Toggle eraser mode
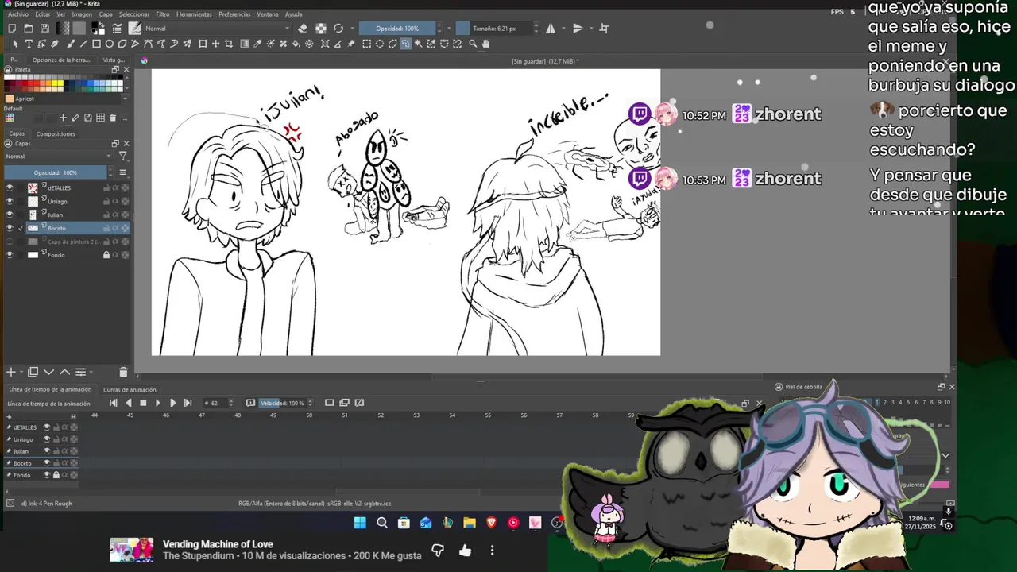The image size is (1017, 572). [x=303, y=28]
